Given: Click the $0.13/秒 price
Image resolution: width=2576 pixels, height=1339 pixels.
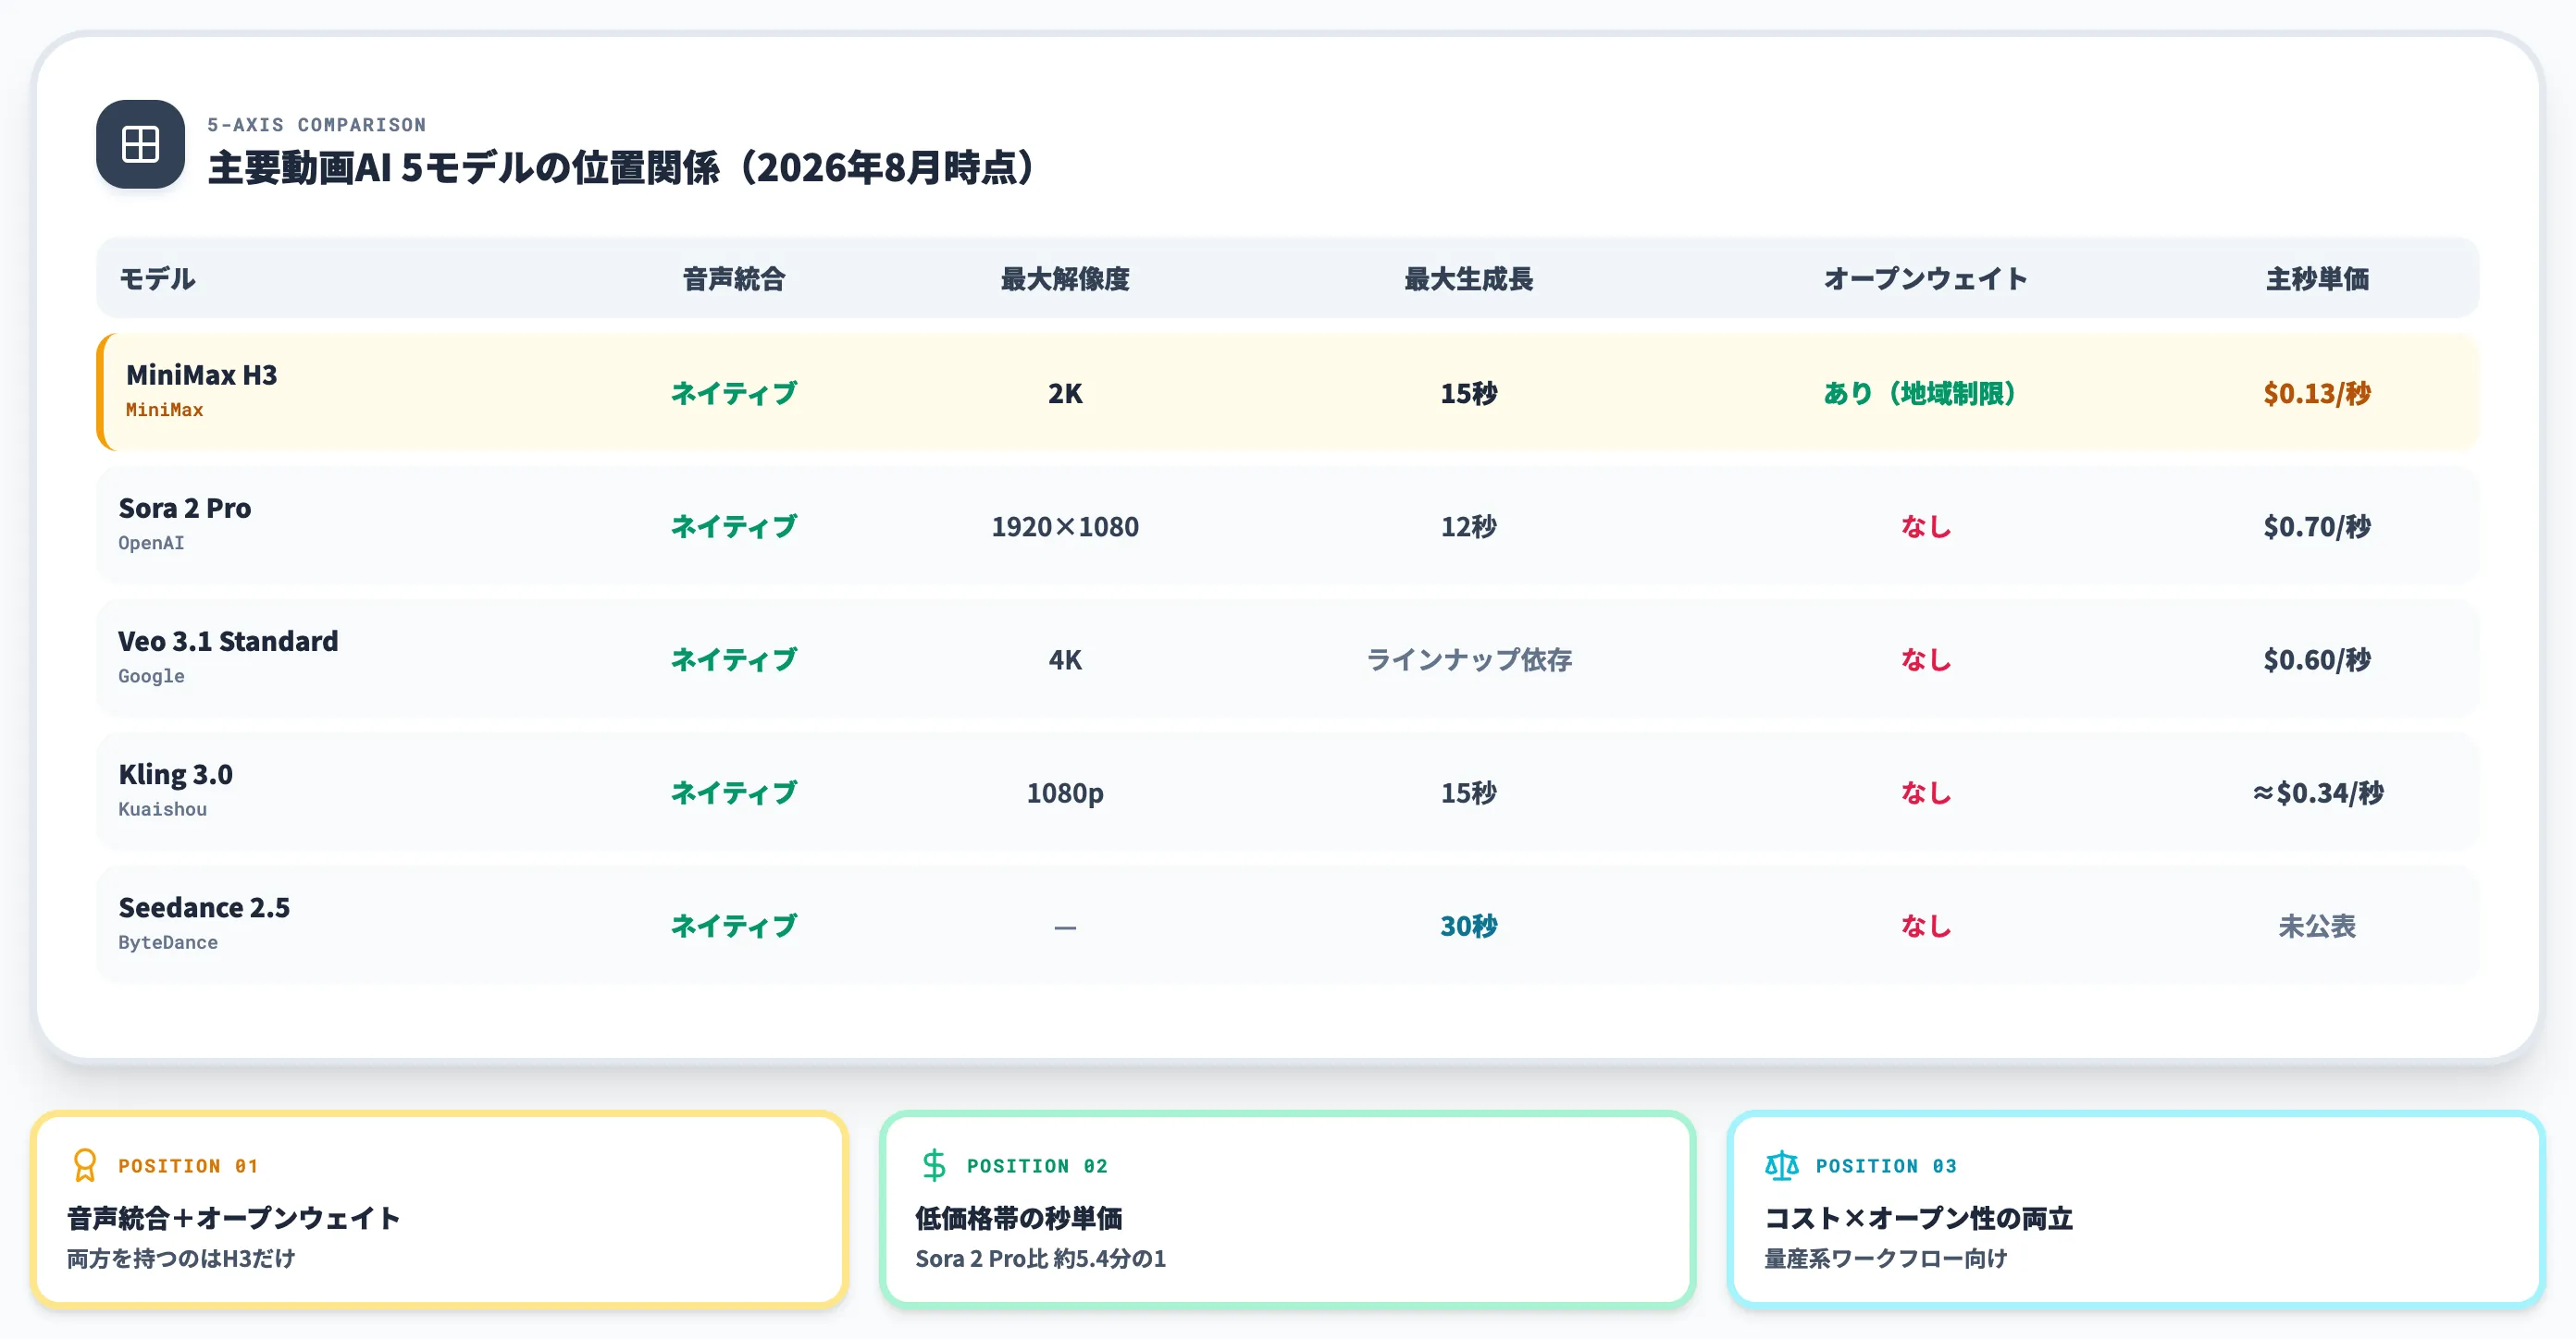Looking at the screenshot, I should click(2318, 393).
